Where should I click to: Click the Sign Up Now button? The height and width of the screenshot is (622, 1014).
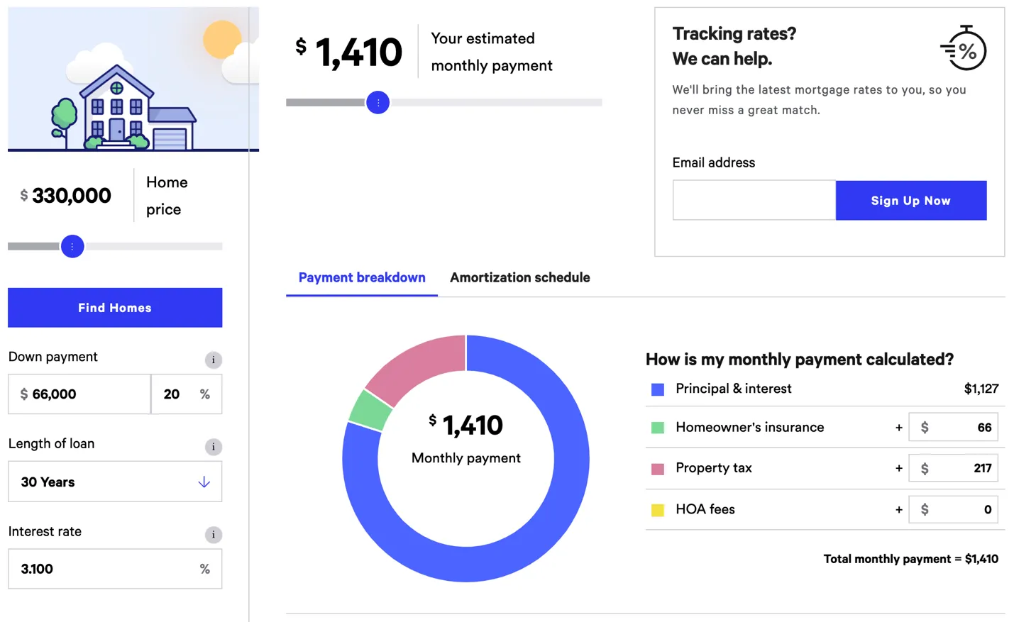pos(910,201)
